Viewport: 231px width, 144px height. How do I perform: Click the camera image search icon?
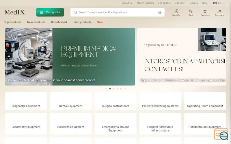[x=160, y=12]
